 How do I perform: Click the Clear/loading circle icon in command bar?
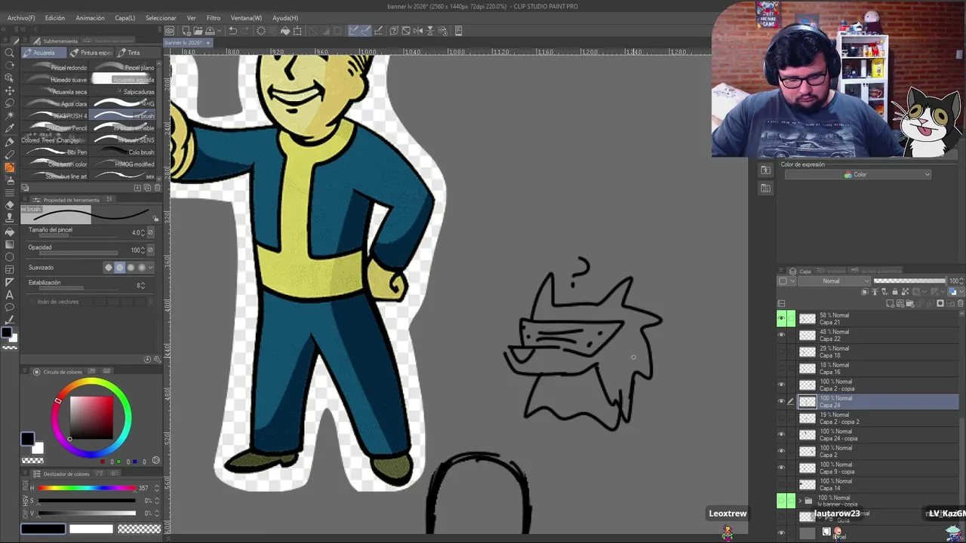pyautogui.click(x=261, y=31)
